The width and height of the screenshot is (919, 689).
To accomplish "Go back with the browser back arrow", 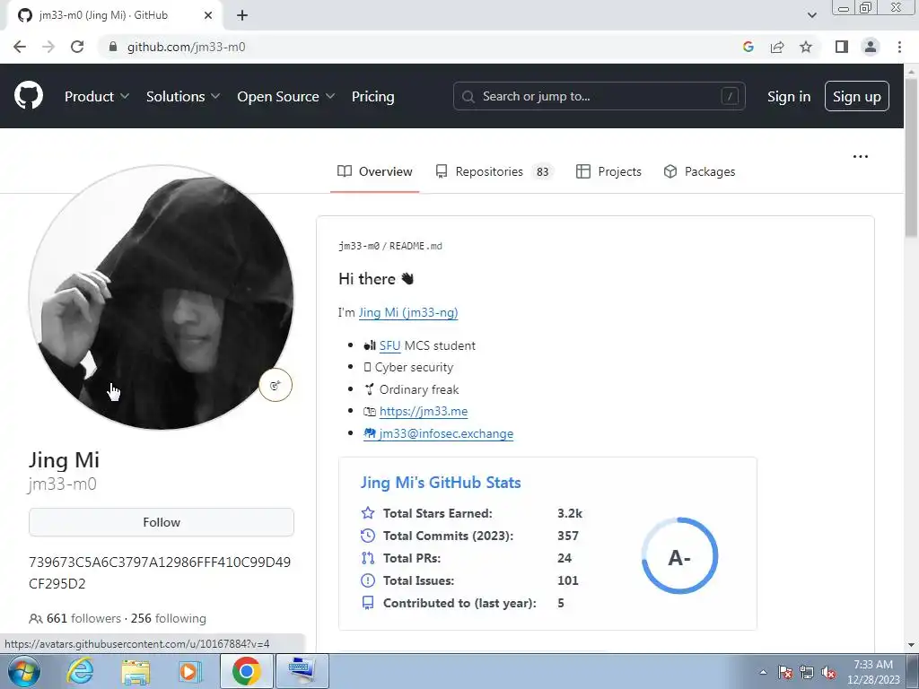I will click(x=20, y=47).
